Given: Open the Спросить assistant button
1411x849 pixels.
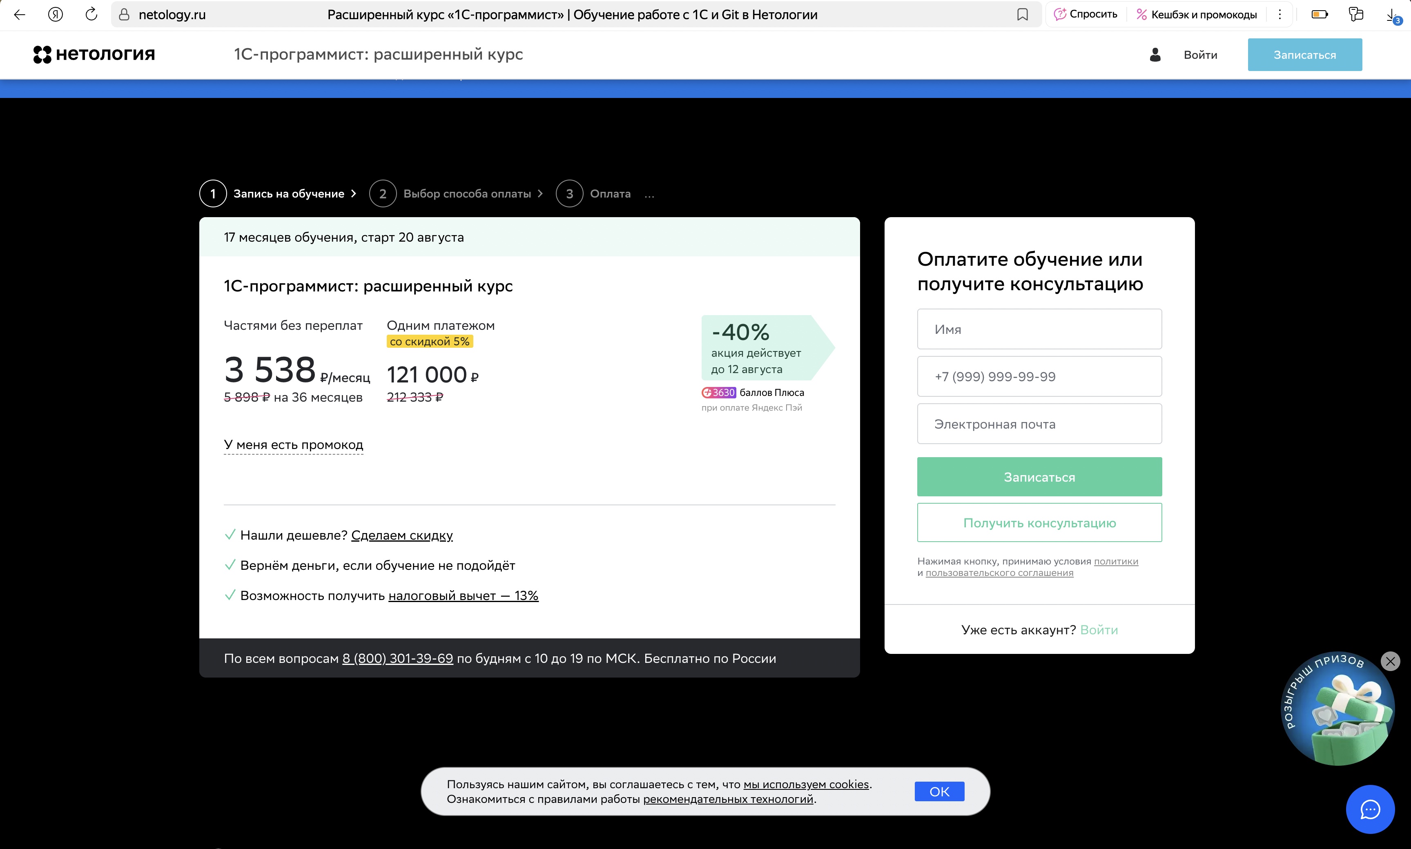Looking at the screenshot, I should (1085, 15).
